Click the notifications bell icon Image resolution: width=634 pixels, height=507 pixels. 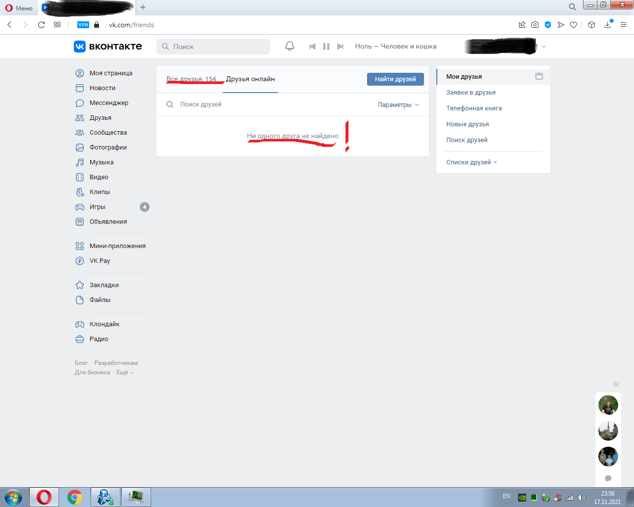pyautogui.click(x=290, y=46)
